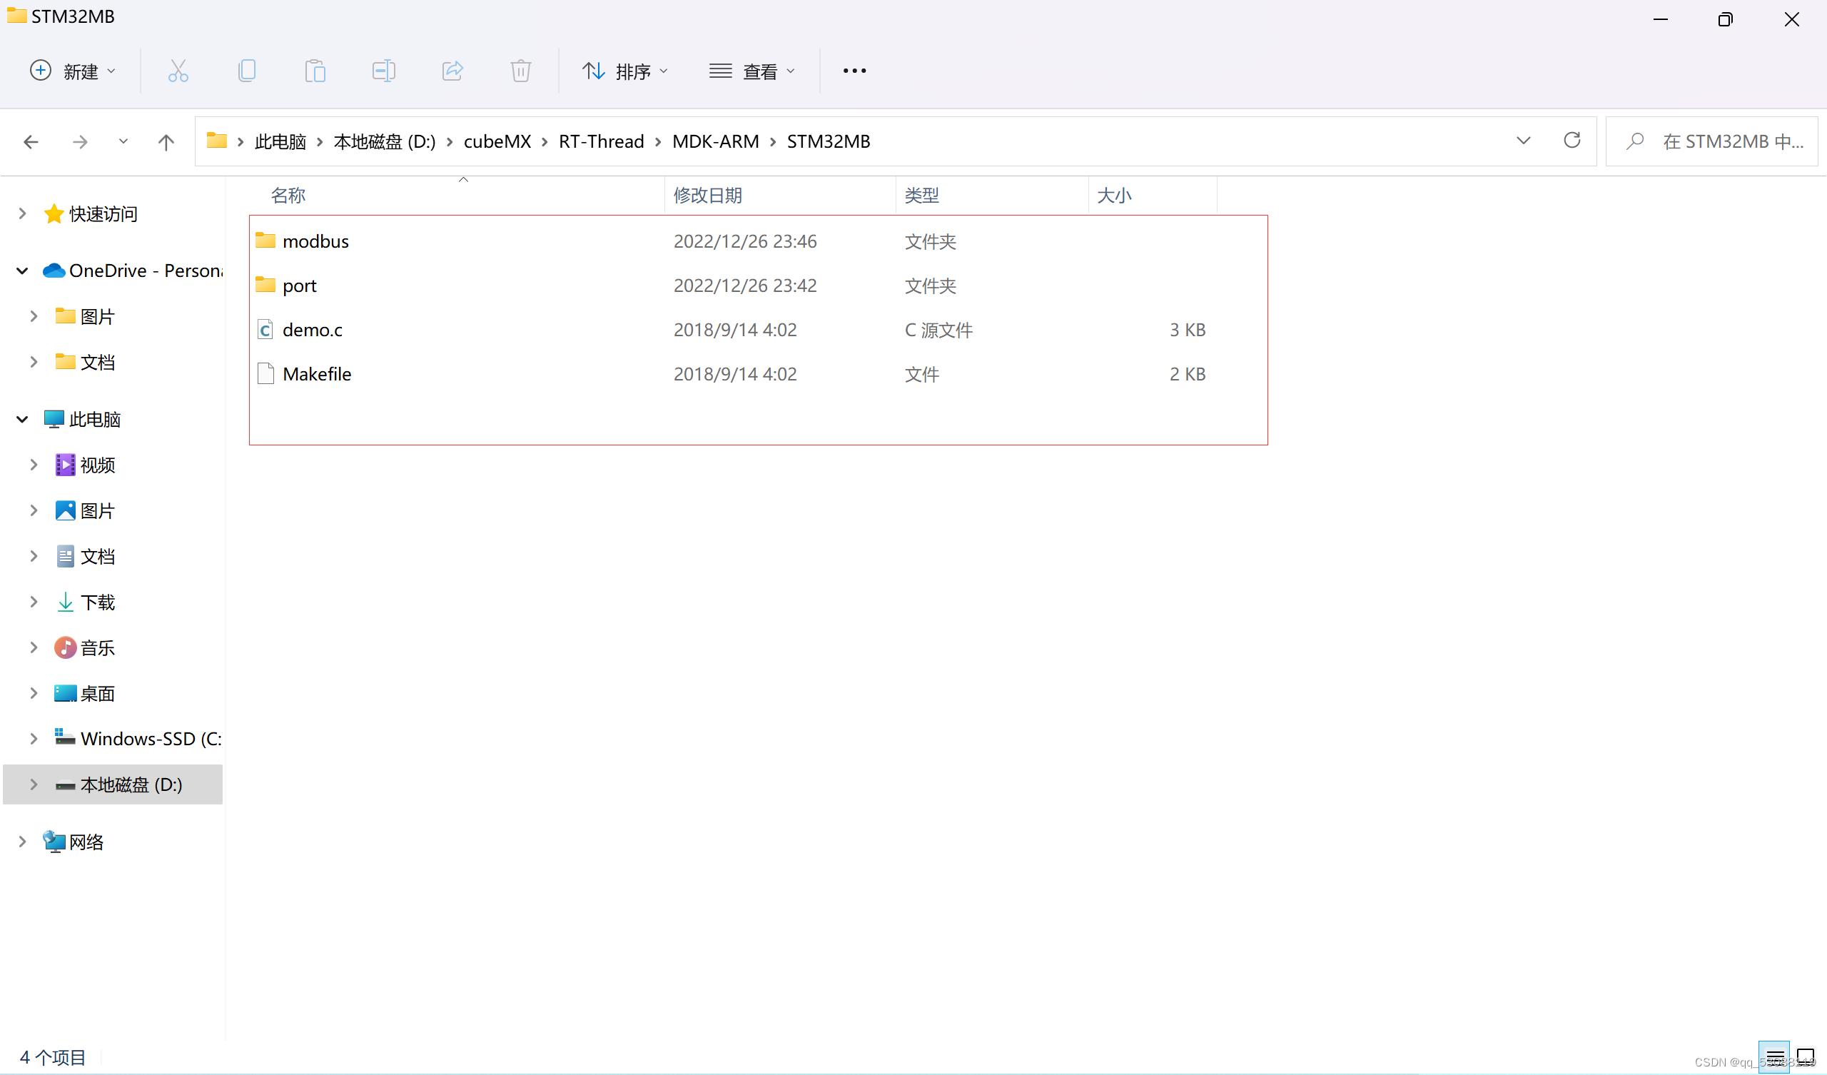Click the Rename icon in toolbar
1827x1075 pixels.
coord(383,71)
